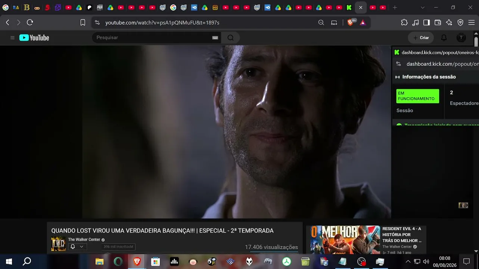Open Brave Rewards triangle icon
This screenshot has height=269, width=479.
tap(363, 22)
